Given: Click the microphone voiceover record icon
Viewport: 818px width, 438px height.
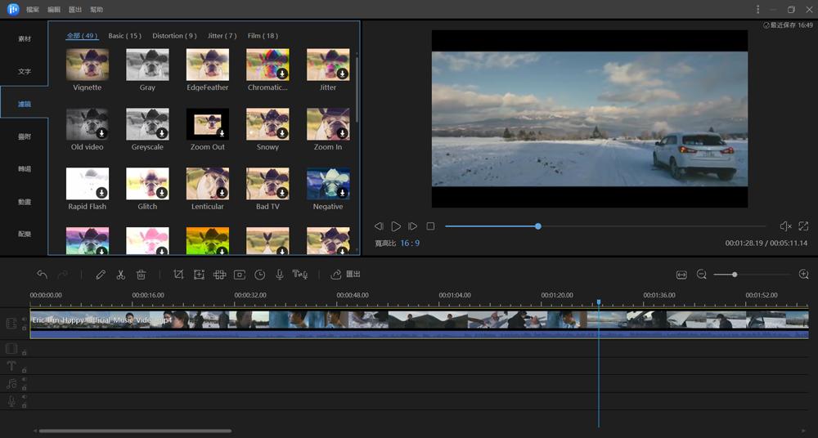Looking at the screenshot, I should (279, 275).
